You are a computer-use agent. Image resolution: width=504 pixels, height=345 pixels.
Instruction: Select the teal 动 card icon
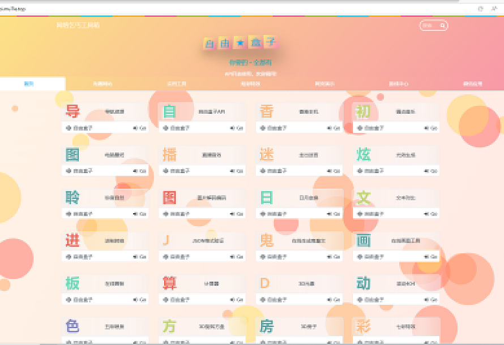364,283
